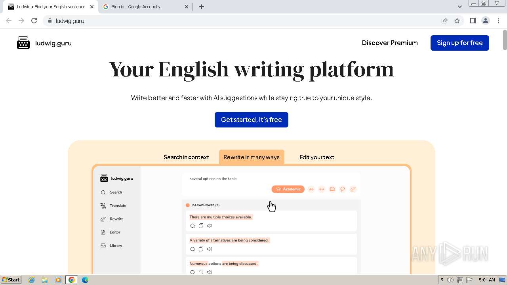
Task: Open the network icon in system tray
Action: pos(460,280)
